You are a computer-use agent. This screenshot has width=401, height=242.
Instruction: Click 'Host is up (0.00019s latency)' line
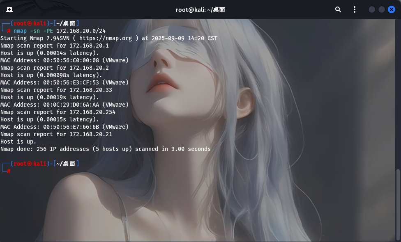pyautogui.click(x=50, y=98)
